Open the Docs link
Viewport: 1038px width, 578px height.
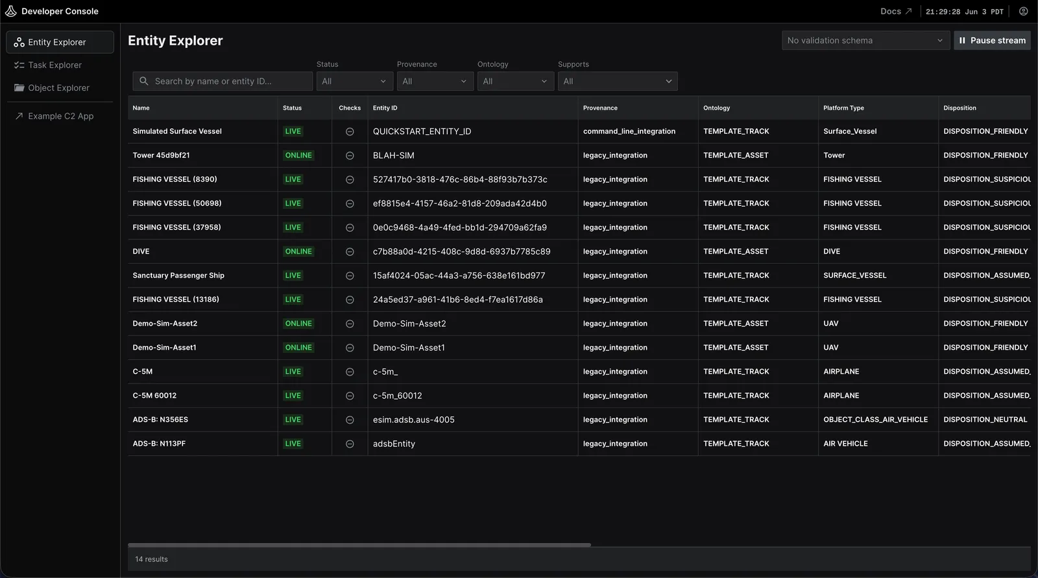click(x=896, y=11)
